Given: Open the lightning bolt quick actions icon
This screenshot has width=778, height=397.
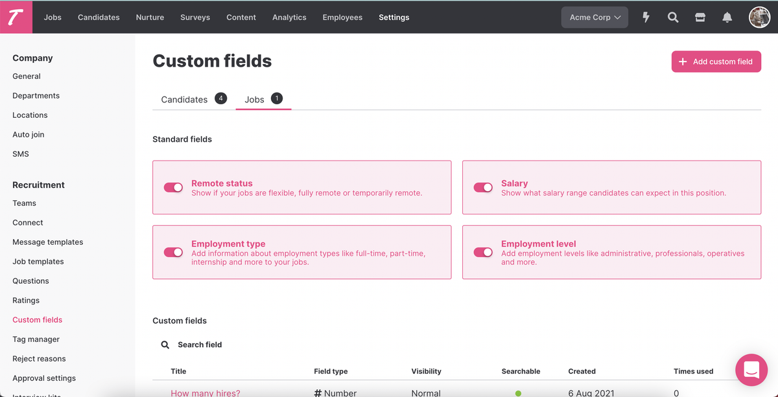Looking at the screenshot, I should 646,17.
